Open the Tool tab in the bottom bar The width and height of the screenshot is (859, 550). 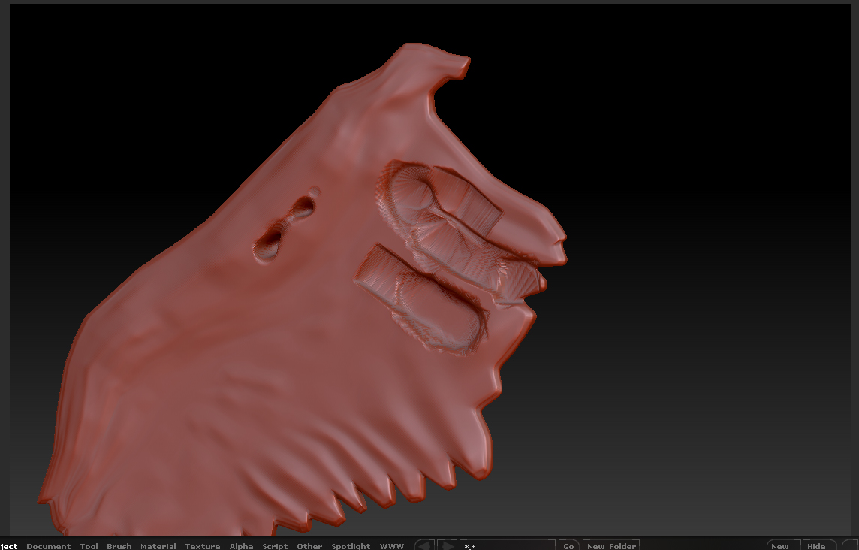[89, 546]
